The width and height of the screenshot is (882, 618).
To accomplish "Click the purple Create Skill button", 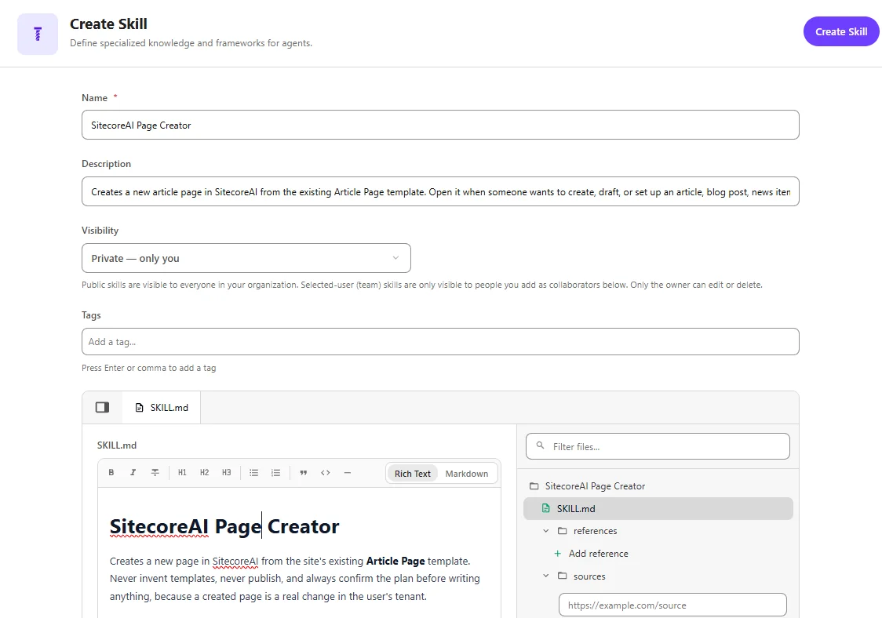I will coord(841,31).
